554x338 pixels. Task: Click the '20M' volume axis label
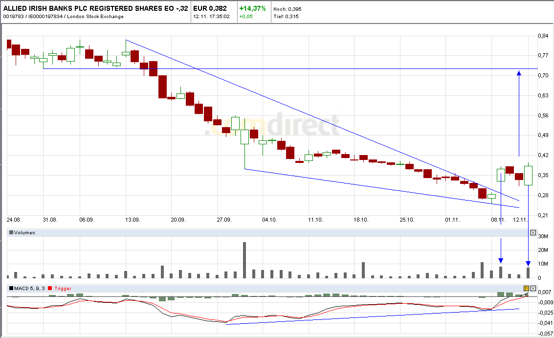point(543,250)
